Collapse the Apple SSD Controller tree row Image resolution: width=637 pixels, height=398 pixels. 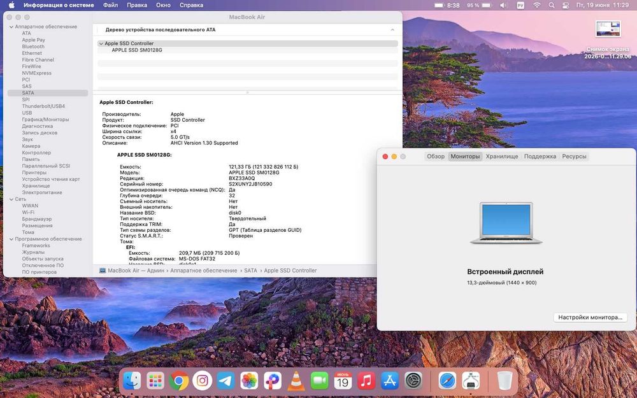coord(101,43)
